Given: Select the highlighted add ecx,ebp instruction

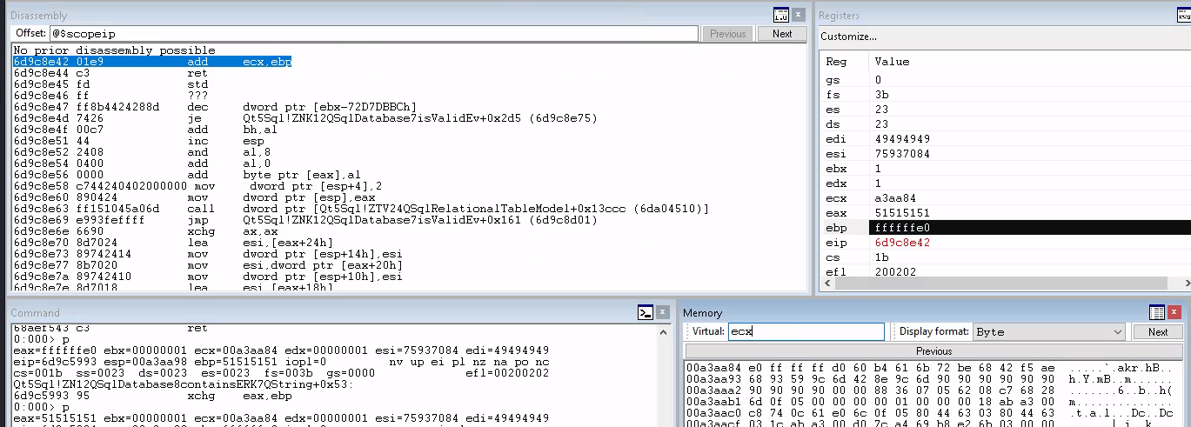Looking at the screenshot, I should [x=152, y=62].
